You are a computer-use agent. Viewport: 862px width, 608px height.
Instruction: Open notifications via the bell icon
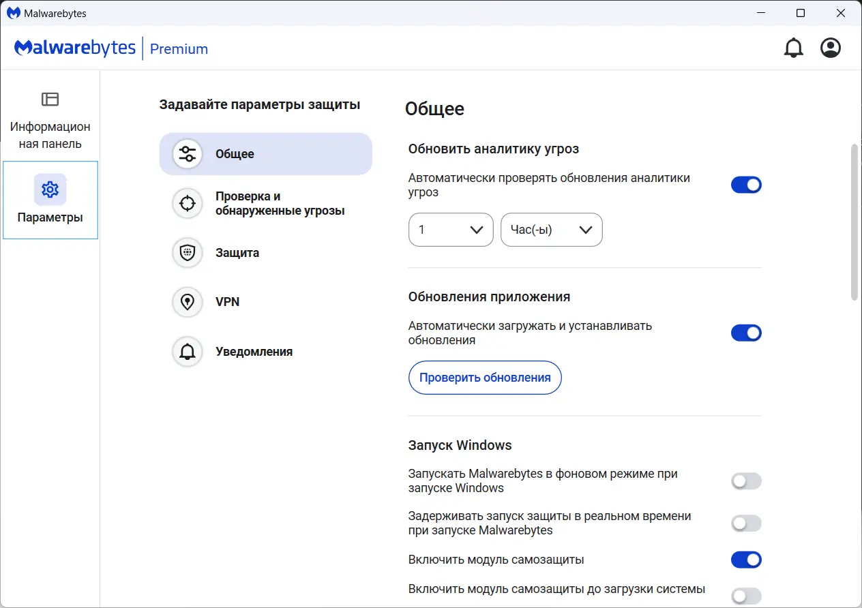coord(793,48)
